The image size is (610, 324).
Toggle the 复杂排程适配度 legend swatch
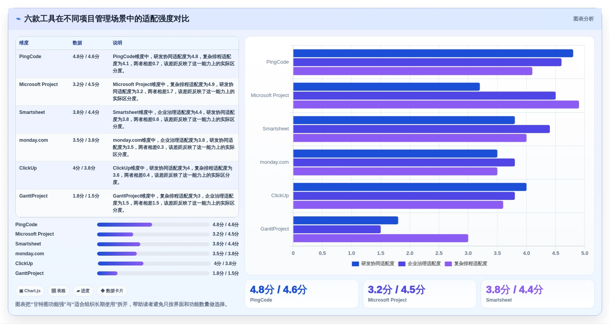(x=448, y=264)
